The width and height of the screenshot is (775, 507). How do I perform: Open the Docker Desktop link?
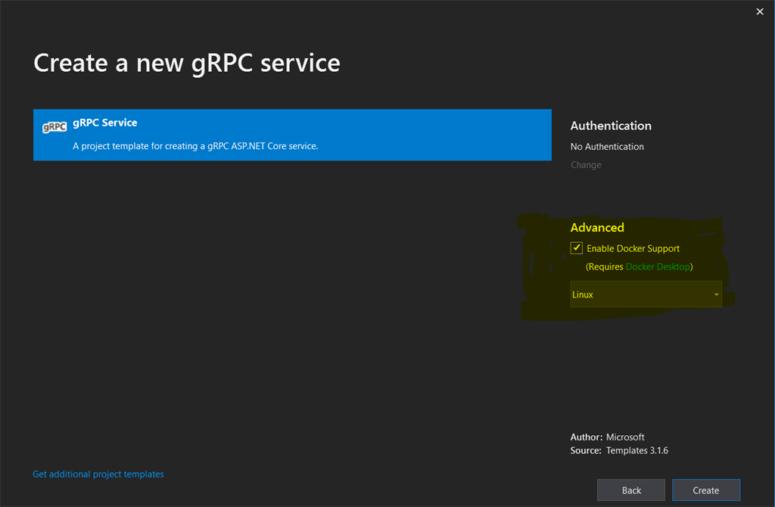(x=658, y=267)
